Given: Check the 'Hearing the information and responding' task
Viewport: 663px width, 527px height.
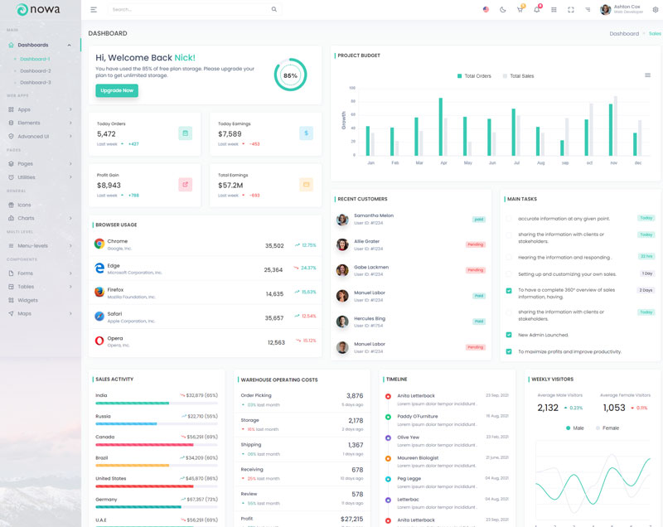Looking at the screenshot, I should 509,257.
